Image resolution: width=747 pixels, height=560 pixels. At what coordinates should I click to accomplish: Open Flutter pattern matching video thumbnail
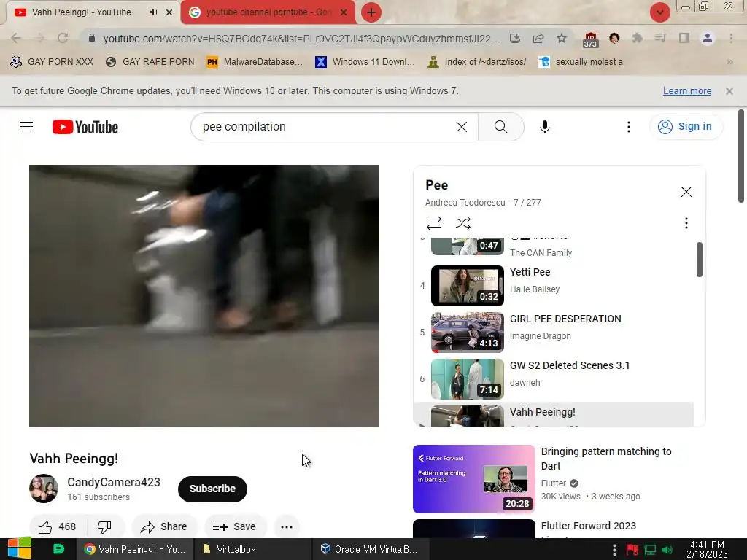click(474, 479)
